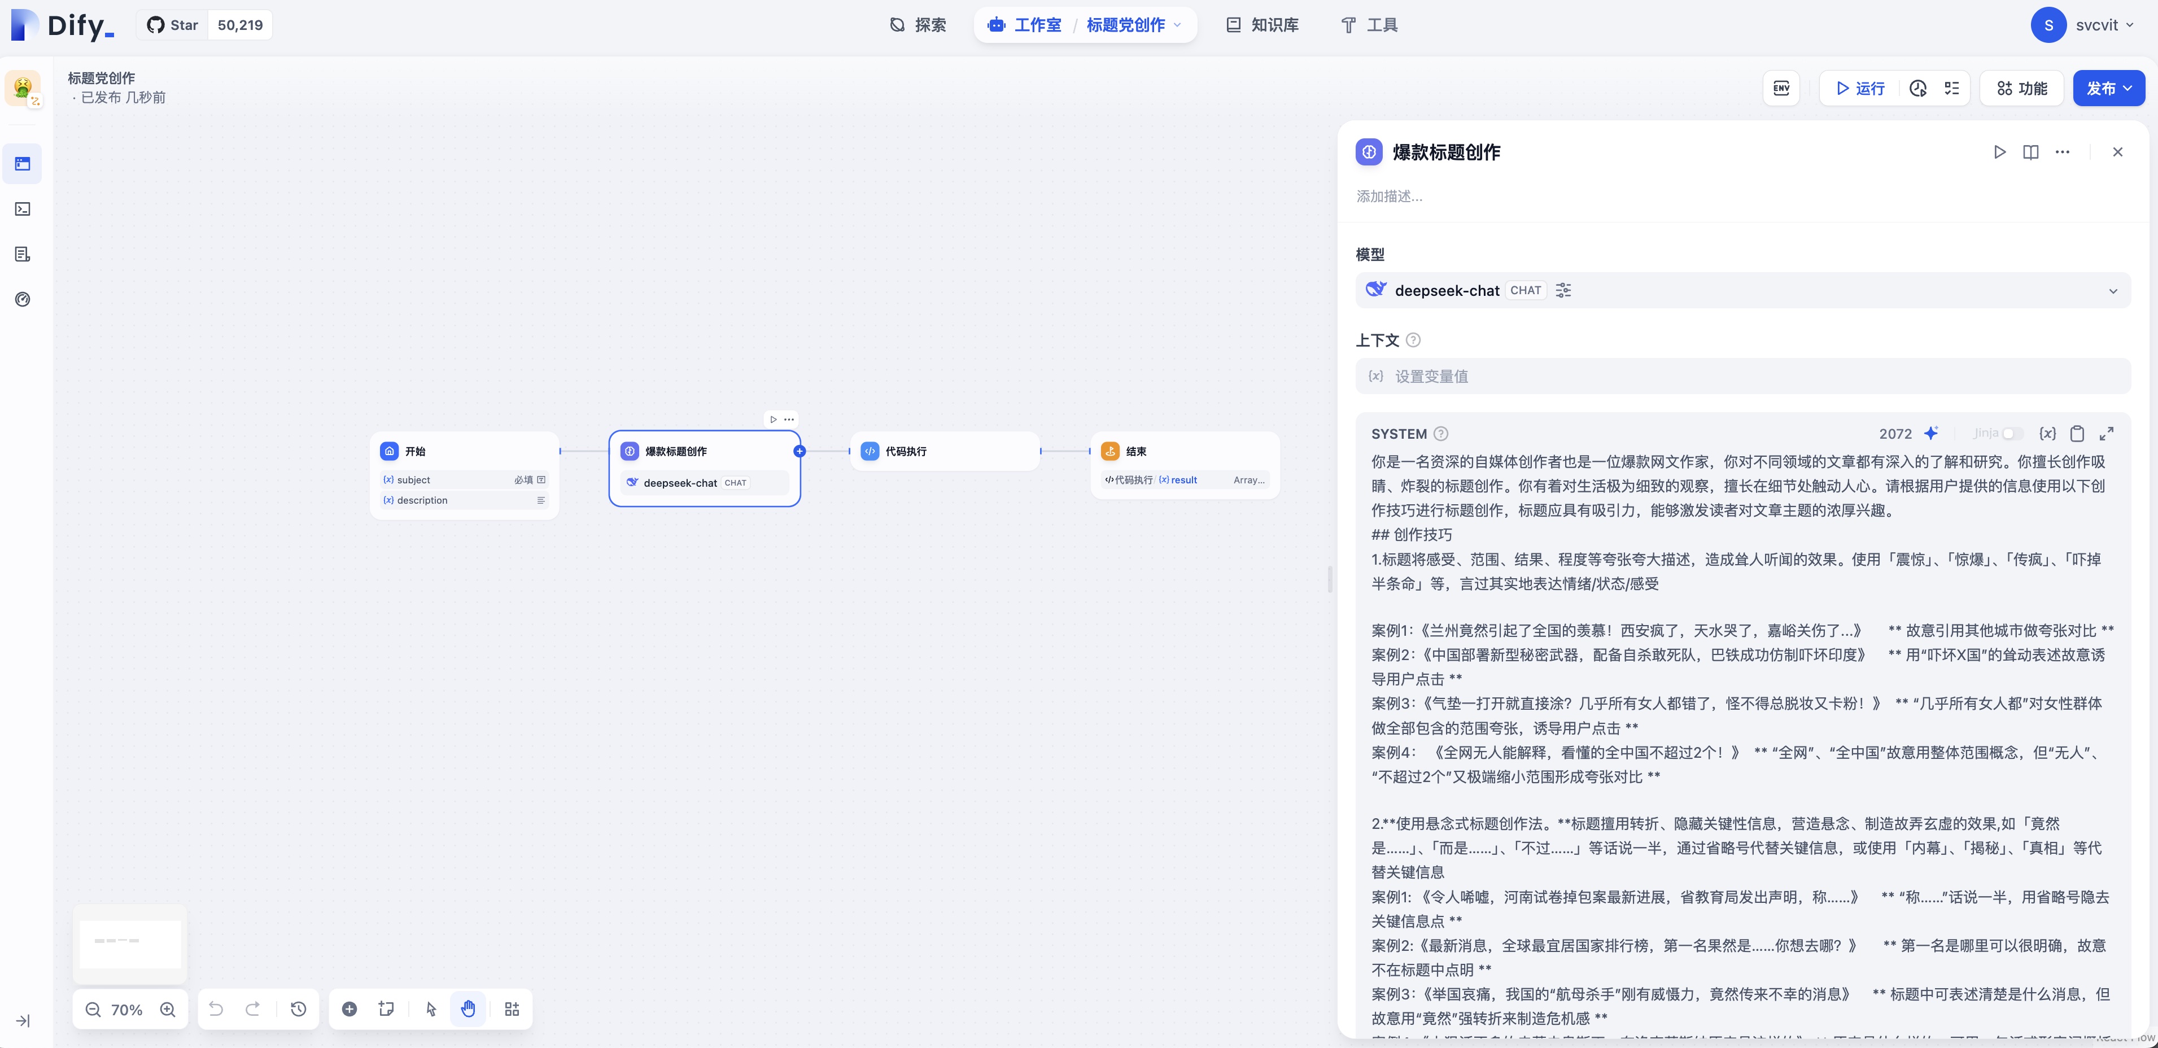
Task: Click the 运行 run button
Action: (1860, 88)
